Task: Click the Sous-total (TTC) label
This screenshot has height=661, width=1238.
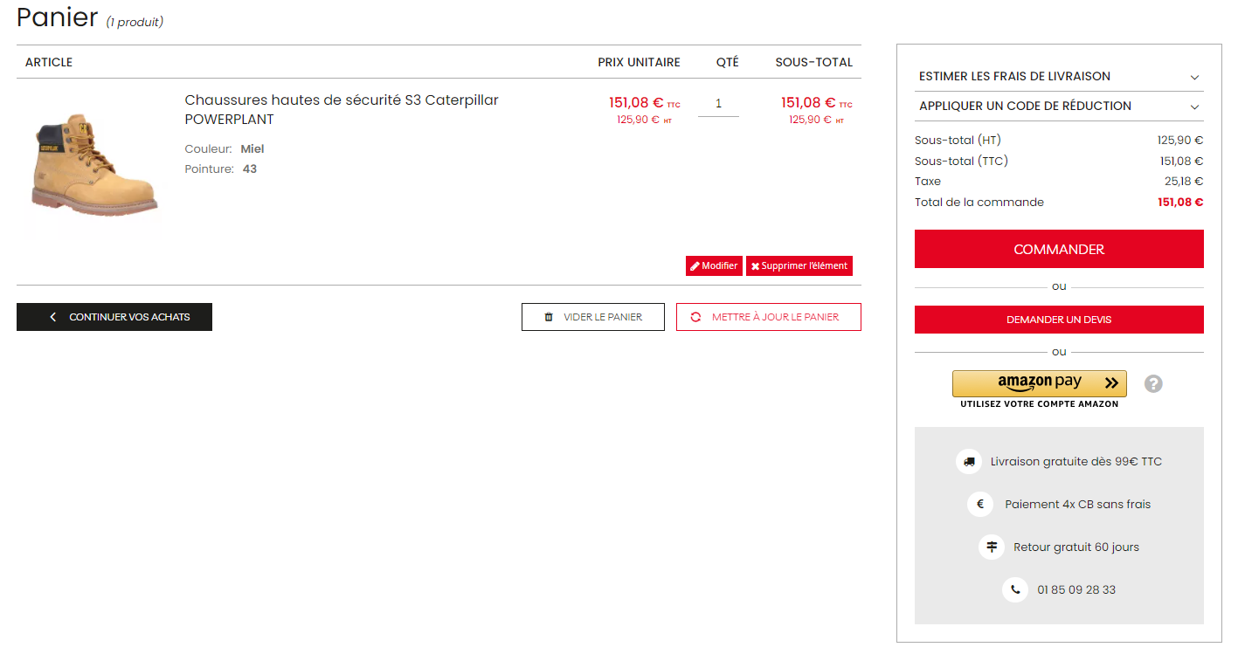Action: coord(961,161)
